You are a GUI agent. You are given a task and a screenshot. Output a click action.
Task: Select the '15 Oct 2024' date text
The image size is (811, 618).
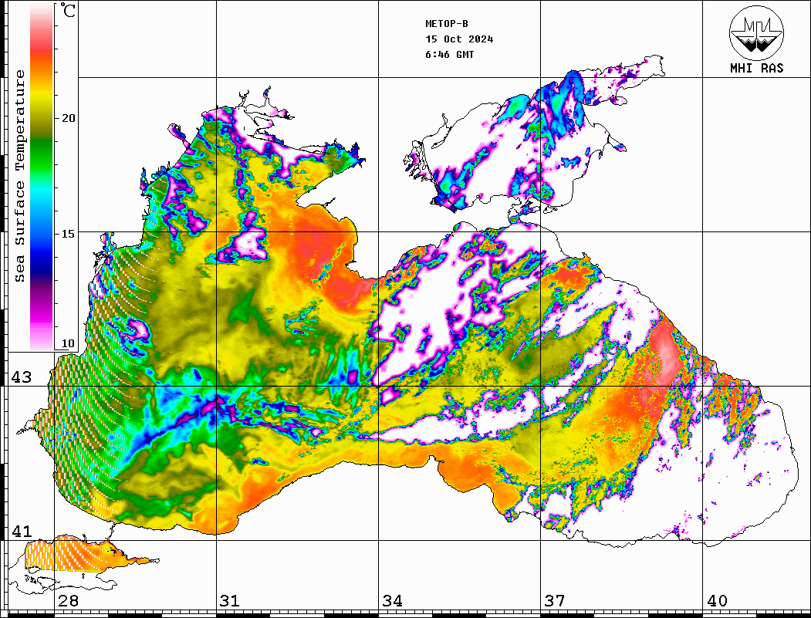[x=459, y=39]
